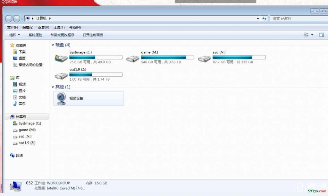Click the SysImage (C:) capacity bar
Screen dimensions: 328x196
point(96,57)
